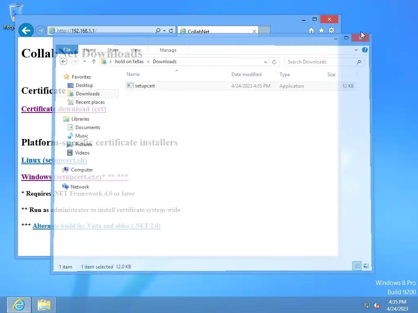Click Explorer up one level arrow
Viewport: 418px width, 313px height.
point(93,62)
